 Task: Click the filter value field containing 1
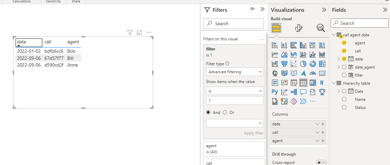234,100
